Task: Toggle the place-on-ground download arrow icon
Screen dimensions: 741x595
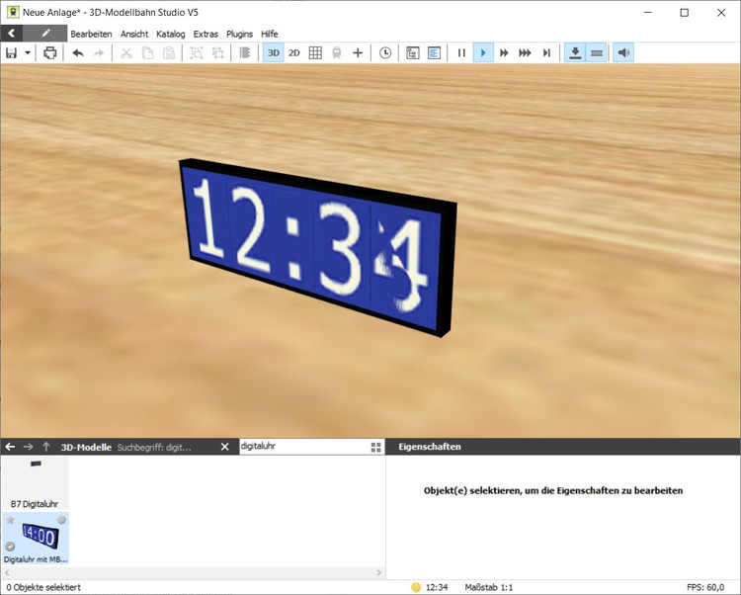Action: point(575,53)
